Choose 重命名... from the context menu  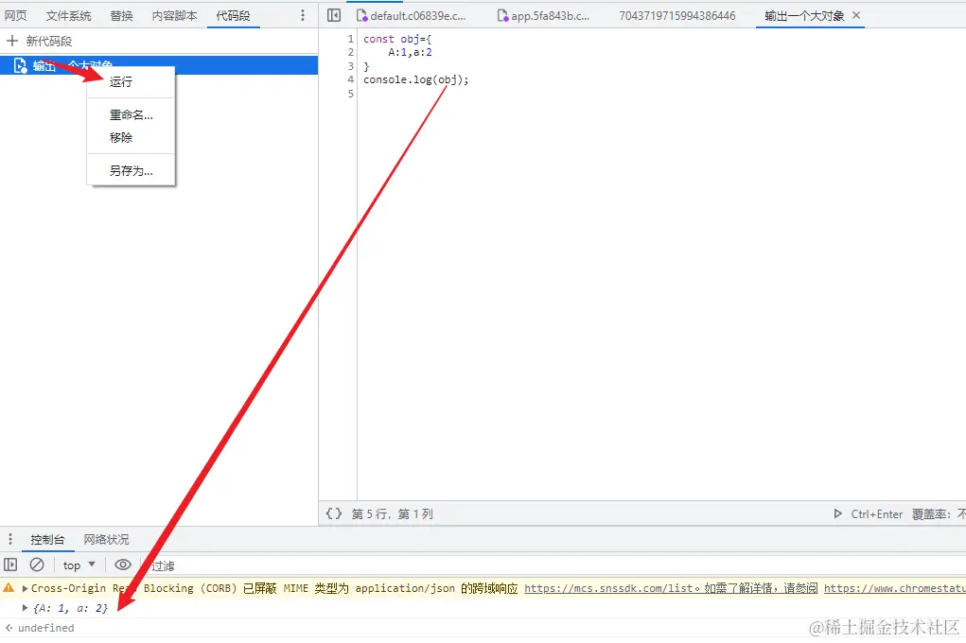(x=132, y=115)
